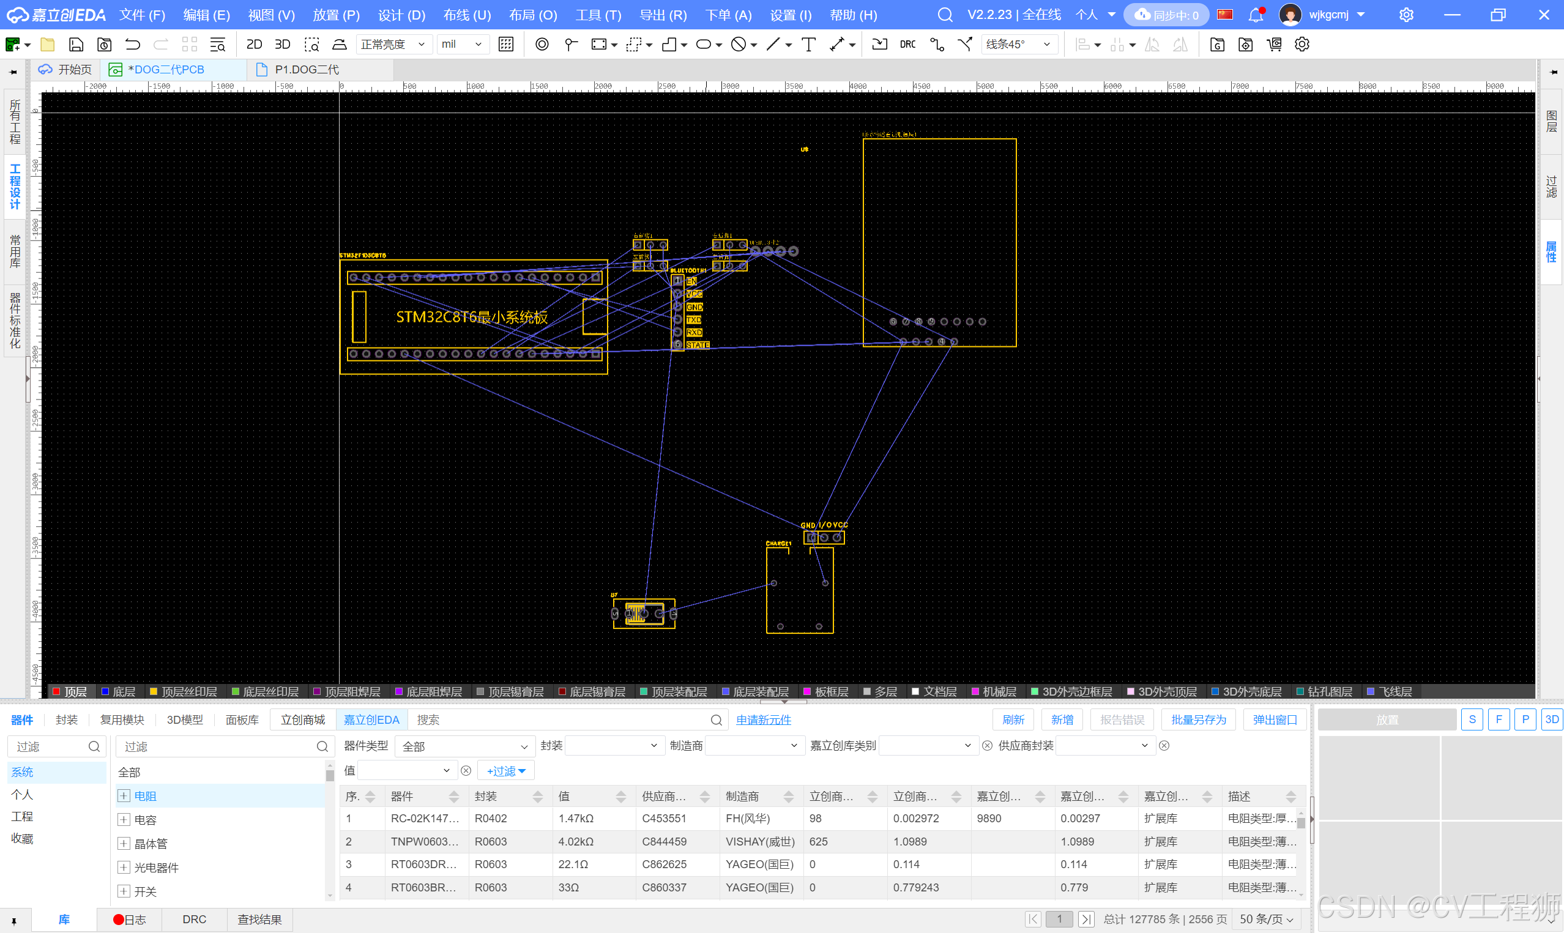Select the 立创商城 library tab
The image size is (1564, 933).
303,720
